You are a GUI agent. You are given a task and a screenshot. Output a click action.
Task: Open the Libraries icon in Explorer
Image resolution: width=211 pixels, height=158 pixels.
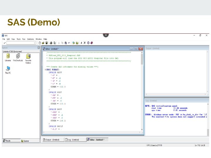[8, 58]
